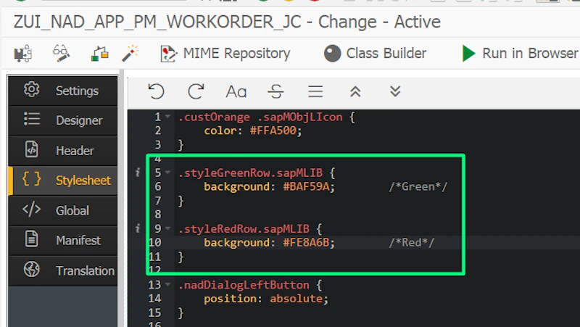Collapse the .styleRedRow block at line 9
This screenshot has width=580, height=327.
168,228
